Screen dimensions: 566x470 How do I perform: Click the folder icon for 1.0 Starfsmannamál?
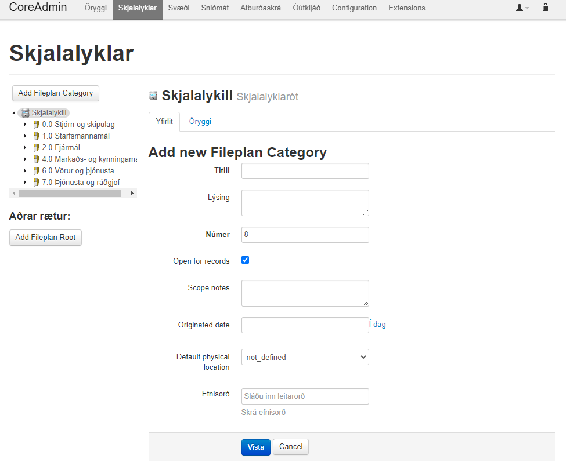pyautogui.click(x=36, y=136)
